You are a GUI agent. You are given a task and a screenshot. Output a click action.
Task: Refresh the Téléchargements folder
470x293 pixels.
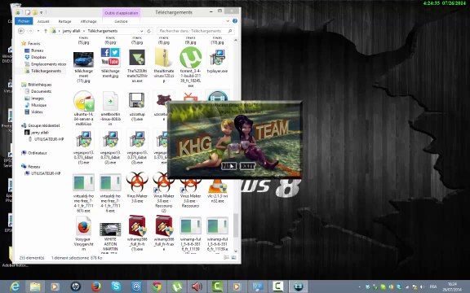149,31
